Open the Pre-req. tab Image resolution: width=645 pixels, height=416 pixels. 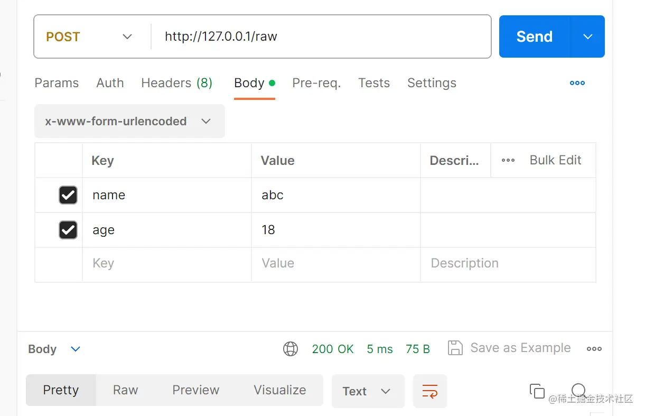(316, 83)
